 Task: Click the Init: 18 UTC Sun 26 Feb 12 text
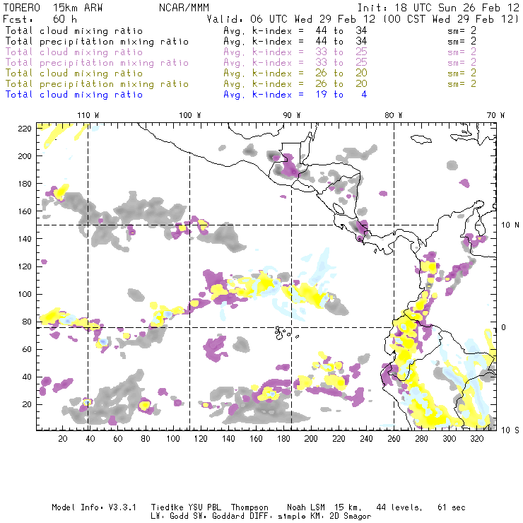click(x=438, y=6)
